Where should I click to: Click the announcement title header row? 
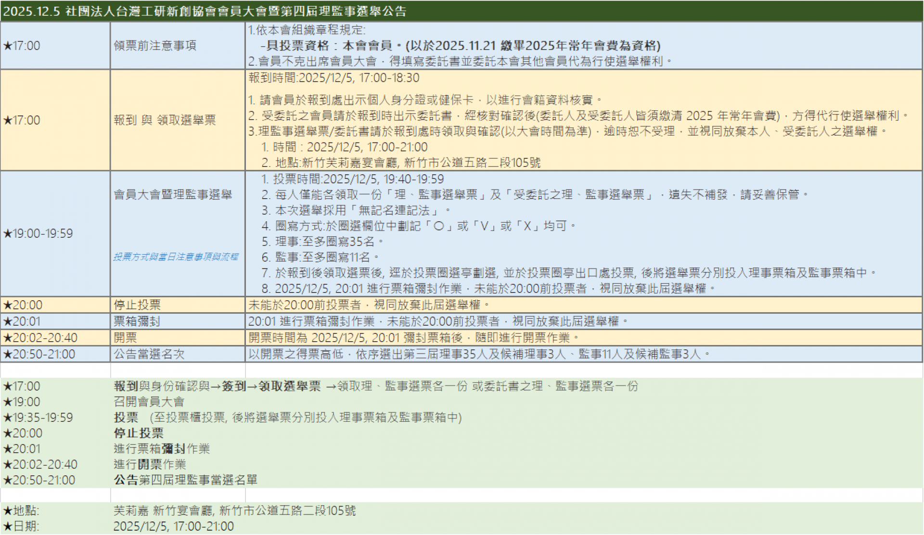205,11
